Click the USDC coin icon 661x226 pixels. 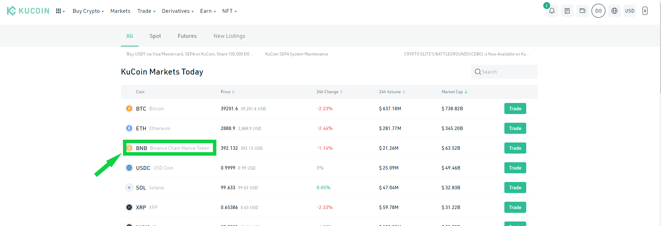(129, 168)
